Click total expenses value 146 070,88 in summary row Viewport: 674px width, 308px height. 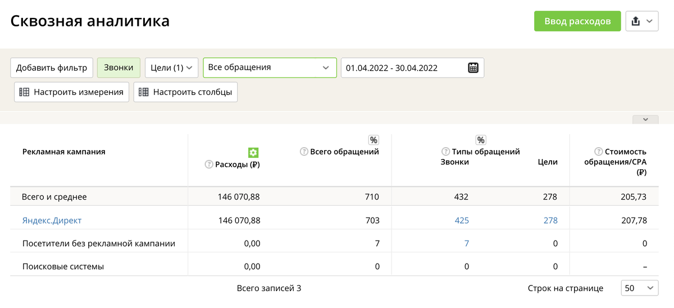click(x=239, y=197)
